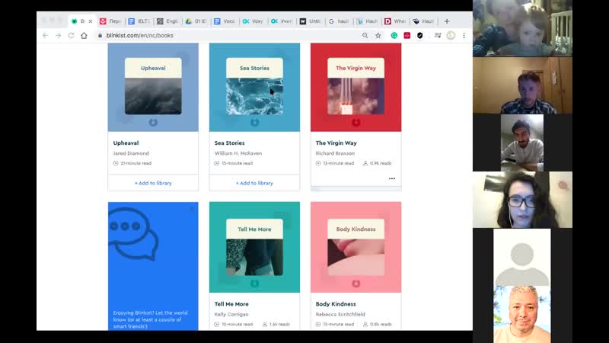
Task: Switch to the Google search tab
Action: pyautogui.click(x=339, y=21)
